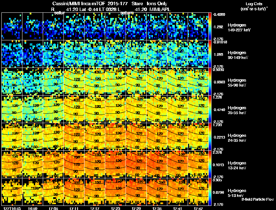Click the 'Stare' text in title
Viewport: 276px width, 210px height.
click(x=137, y=3)
